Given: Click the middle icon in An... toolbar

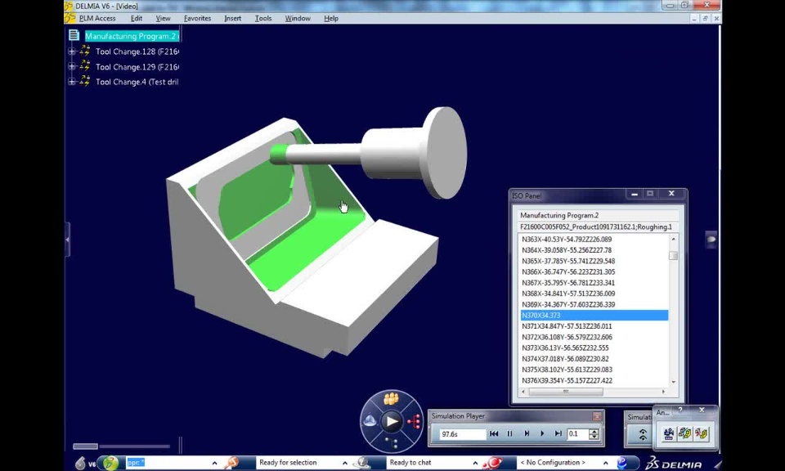Looking at the screenshot, I should coord(685,433).
